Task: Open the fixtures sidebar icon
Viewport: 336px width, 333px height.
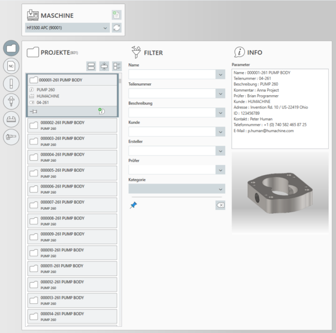Action: click(x=11, y=119)
